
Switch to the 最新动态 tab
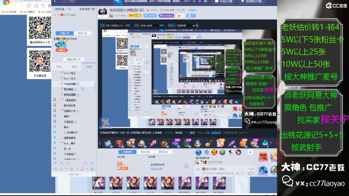pos(163,152)
